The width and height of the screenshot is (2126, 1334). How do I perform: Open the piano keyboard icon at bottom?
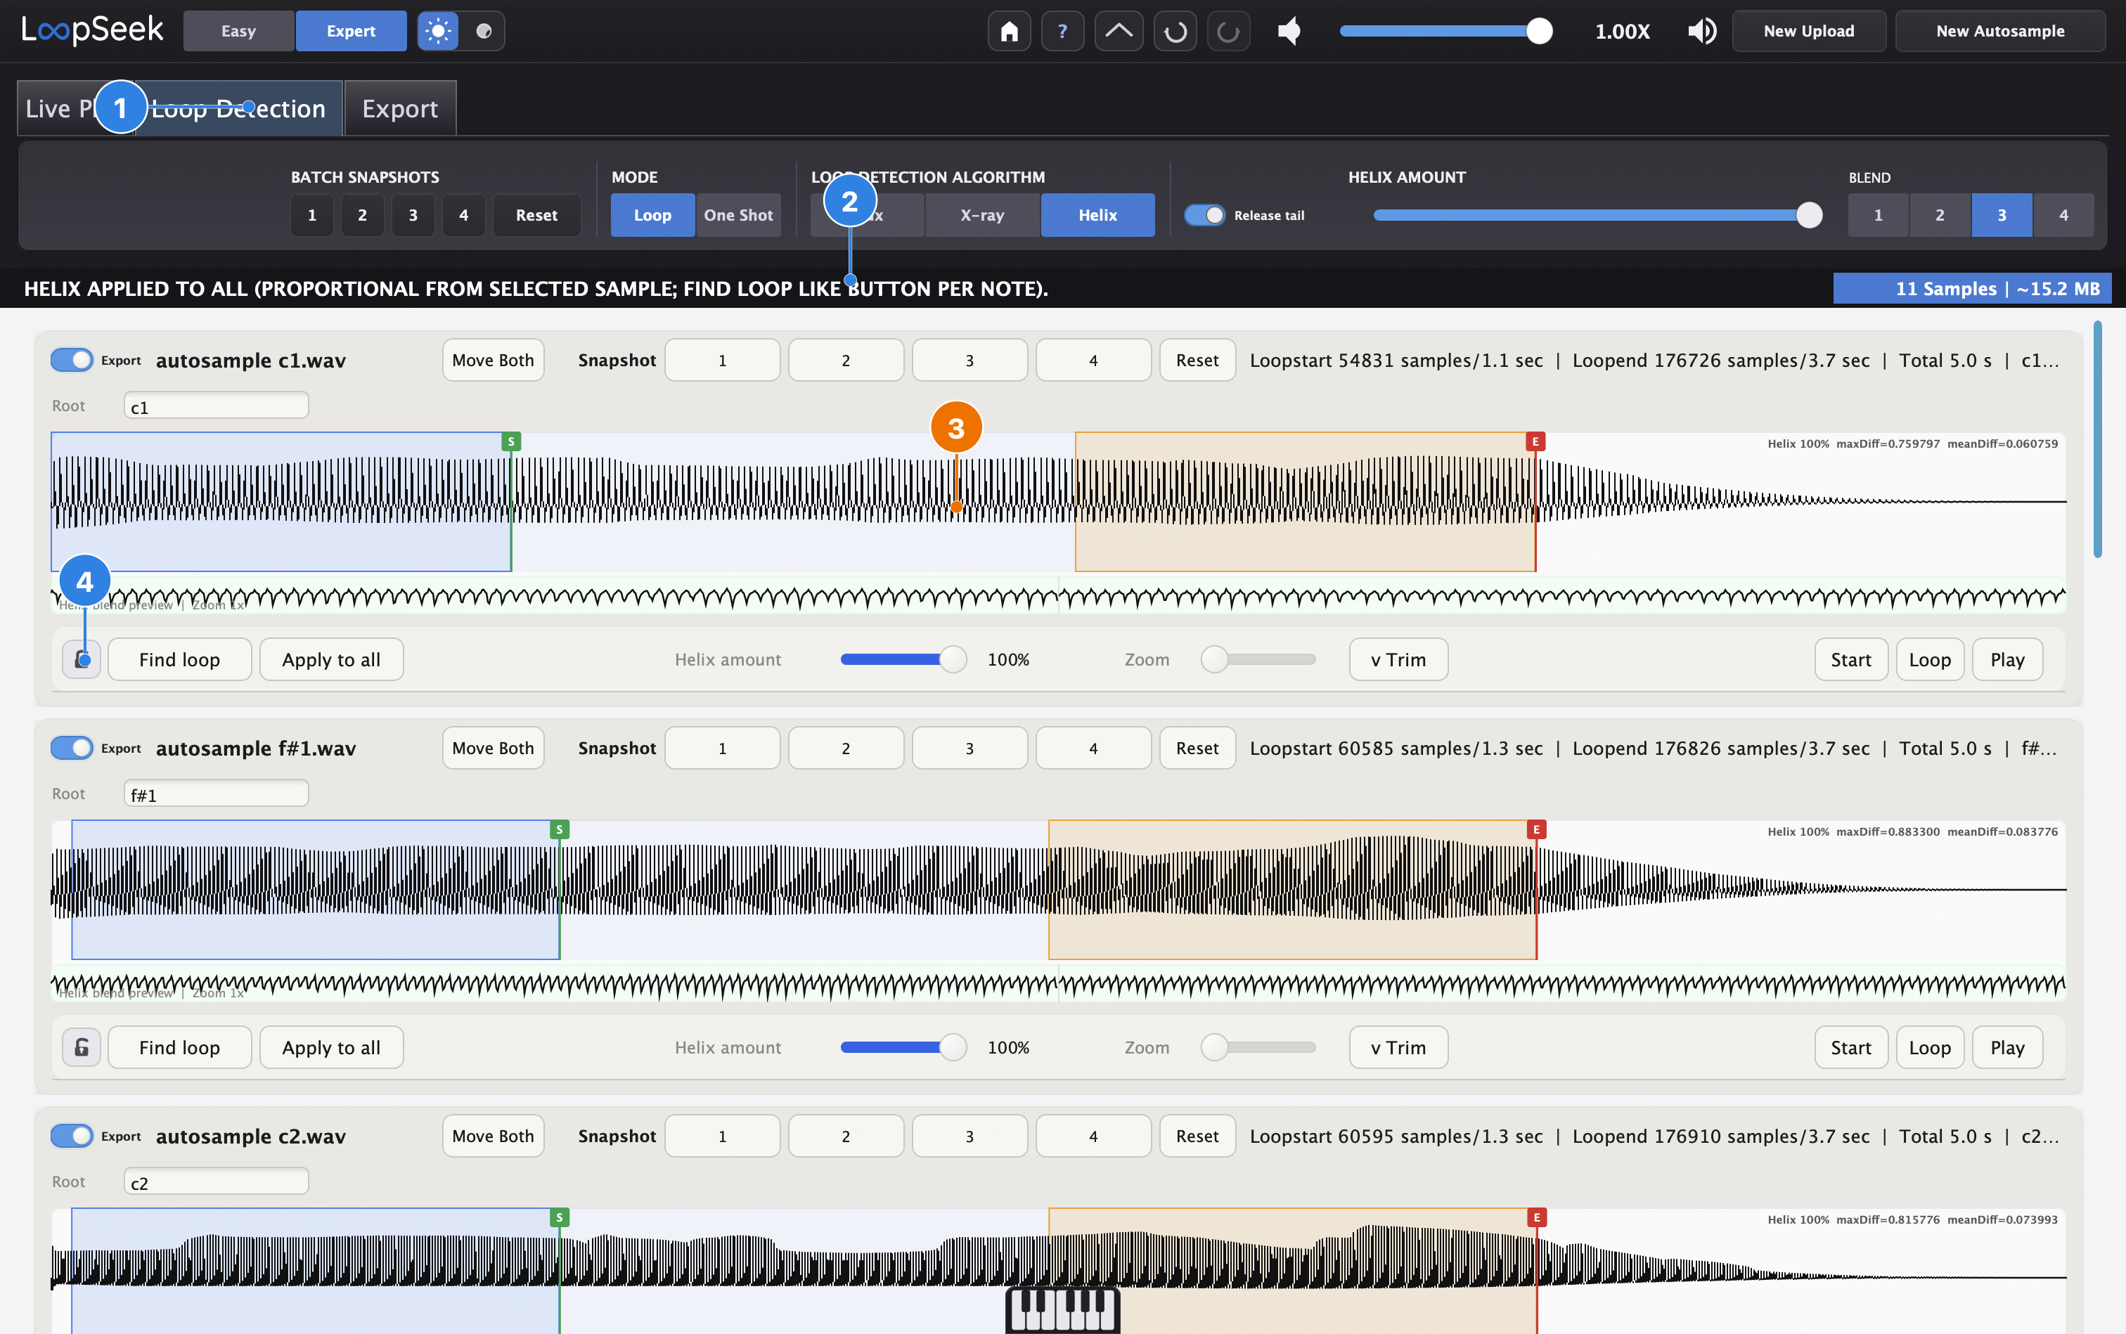[1062, 1309]
